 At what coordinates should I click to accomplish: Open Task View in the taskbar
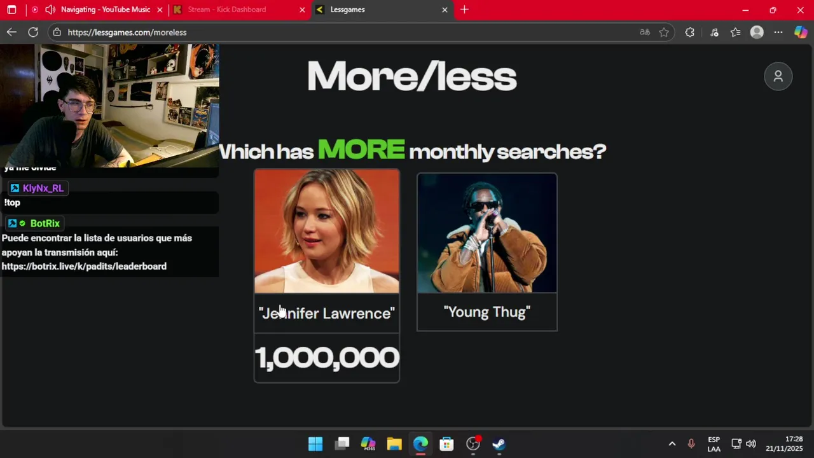click(342, 443)
